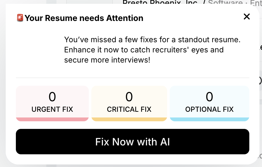Screen dimensions: 262x167
Task: Click the Urgent Fix count number
Action: coord(52,97)
